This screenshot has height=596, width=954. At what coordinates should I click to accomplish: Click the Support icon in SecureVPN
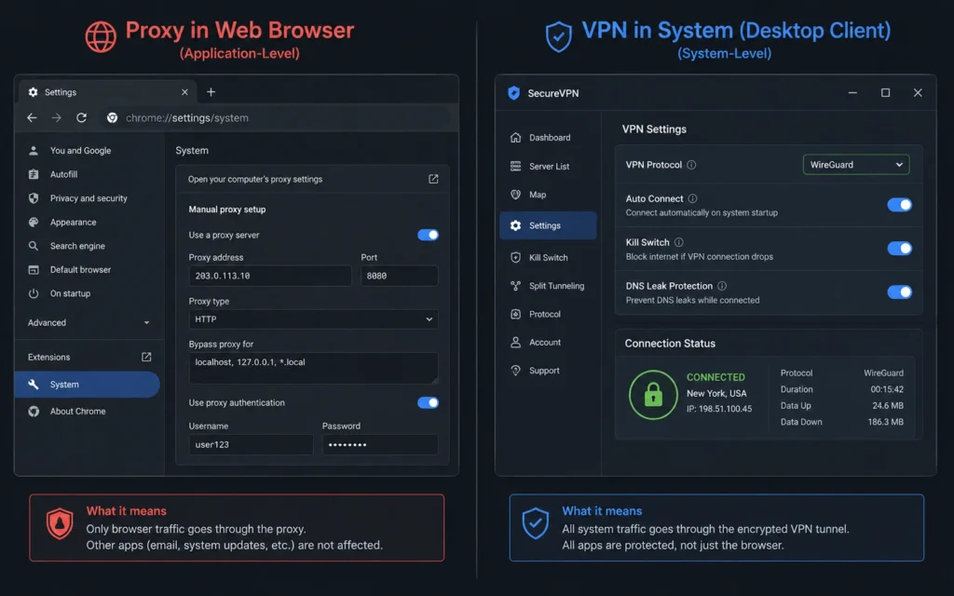(515, 371)
